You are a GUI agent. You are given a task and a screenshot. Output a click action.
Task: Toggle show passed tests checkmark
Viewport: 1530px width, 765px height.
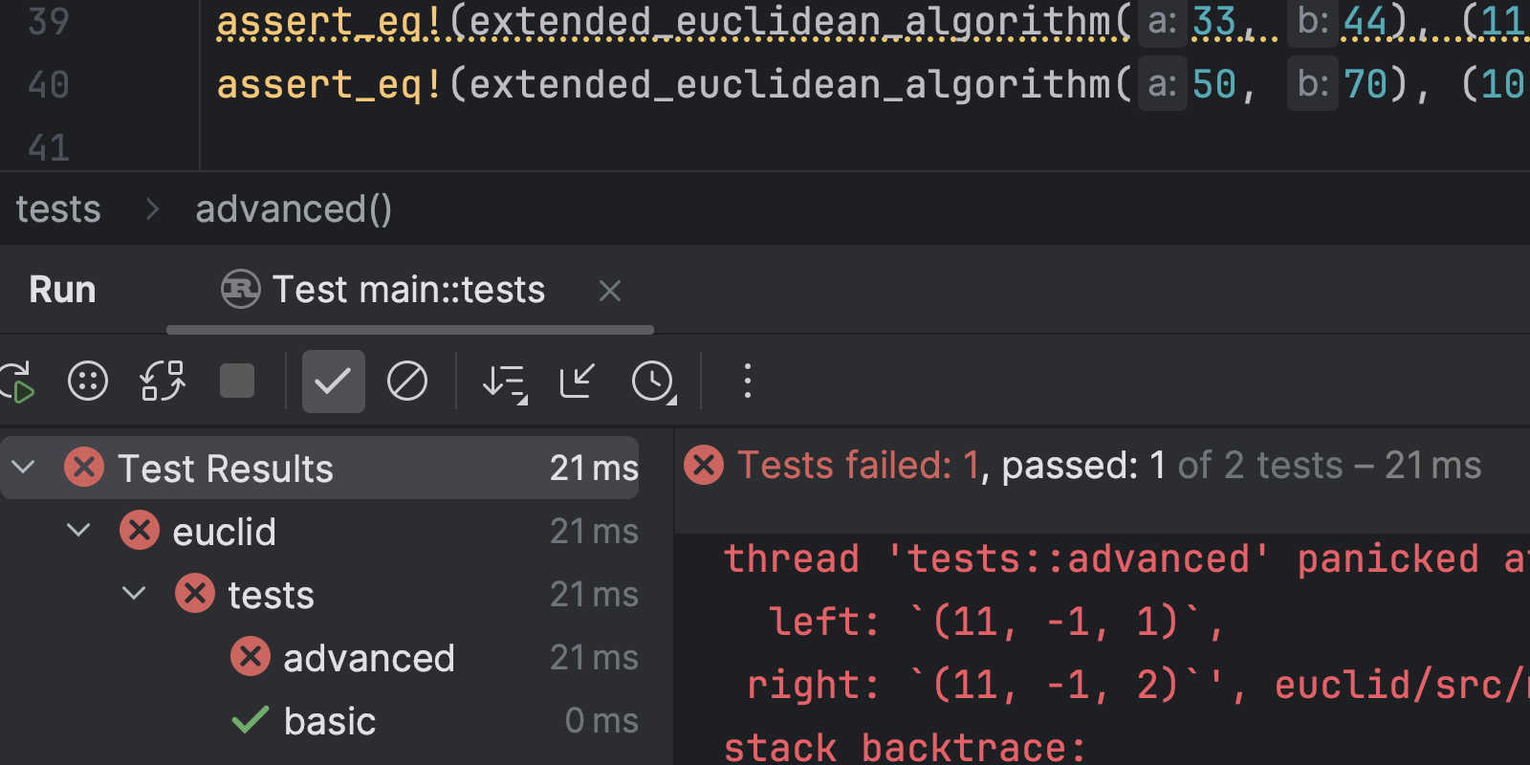click(333, 382)
